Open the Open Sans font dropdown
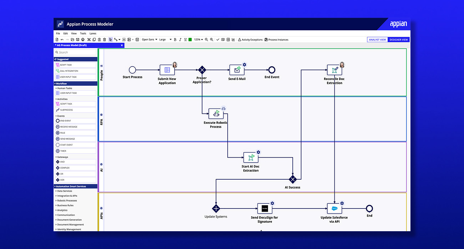This screenshot has height=249, width=464. [x=149, y=39]
